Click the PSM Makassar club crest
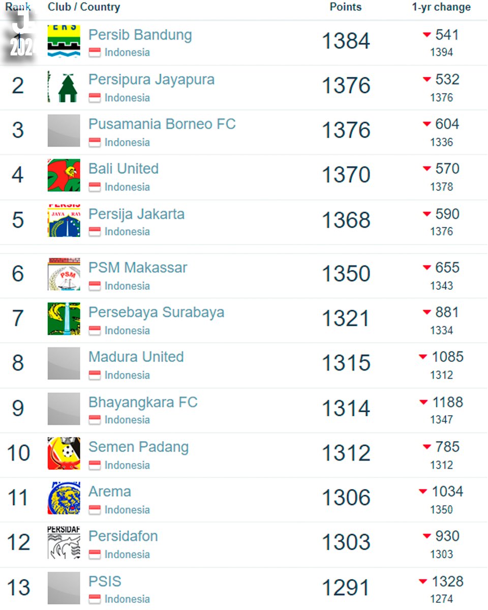The height and width of the screenshot is (610, 488). point(64,274)
